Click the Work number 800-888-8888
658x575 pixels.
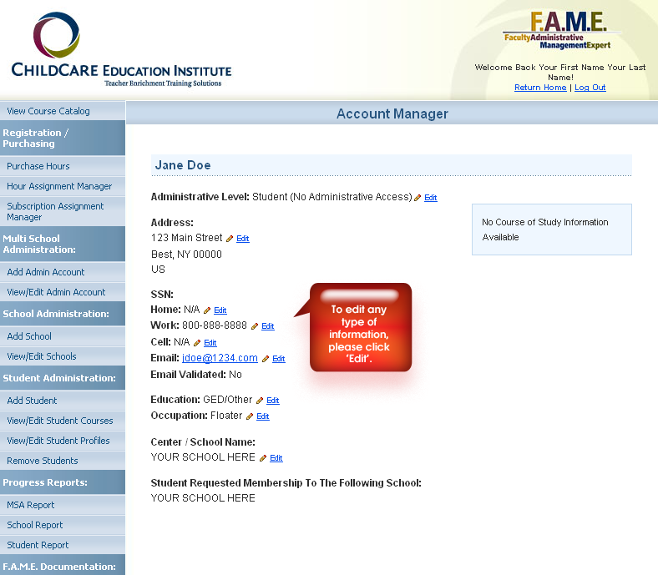coord(215,325)
